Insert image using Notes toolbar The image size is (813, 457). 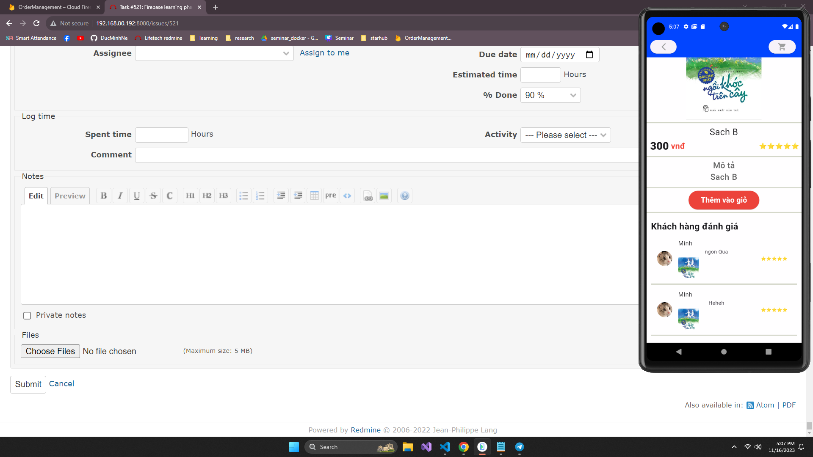[x=384, y=195]
